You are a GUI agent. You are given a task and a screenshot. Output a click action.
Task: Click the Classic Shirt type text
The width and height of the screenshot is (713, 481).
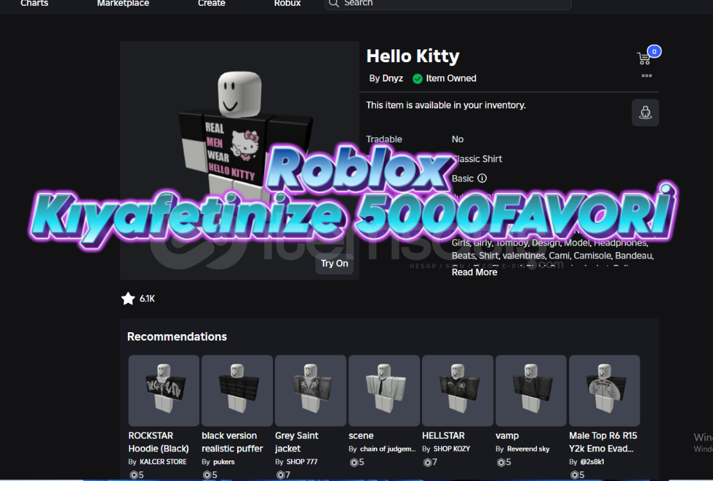click(x=477, y=158)
